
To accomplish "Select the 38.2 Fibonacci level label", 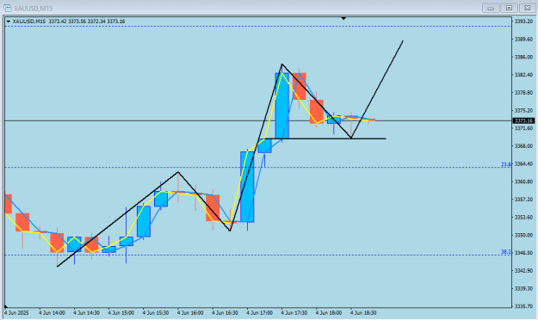I will (506, 252).
